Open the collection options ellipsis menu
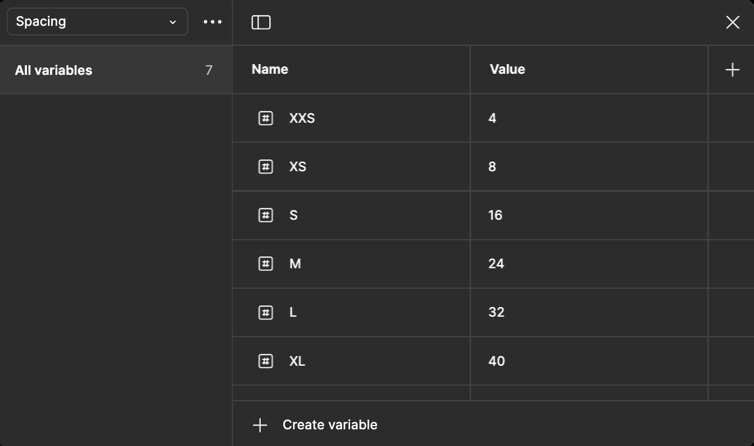This screenshot has height=446, width=754. pos(213,22)
